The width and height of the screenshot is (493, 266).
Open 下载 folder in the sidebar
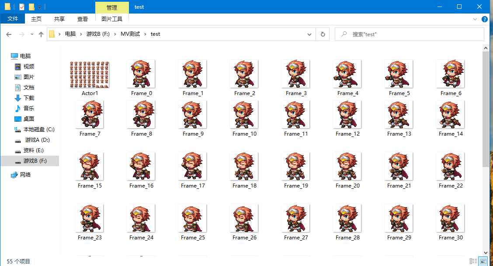[28, 98]
